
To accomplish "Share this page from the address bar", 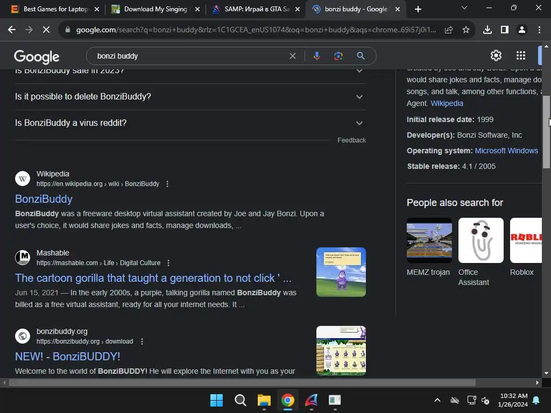I will (x=449, y=30).
